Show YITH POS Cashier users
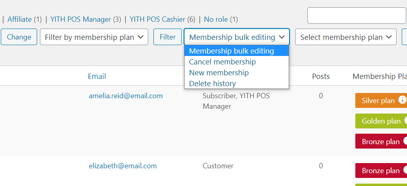 [157, 19]
